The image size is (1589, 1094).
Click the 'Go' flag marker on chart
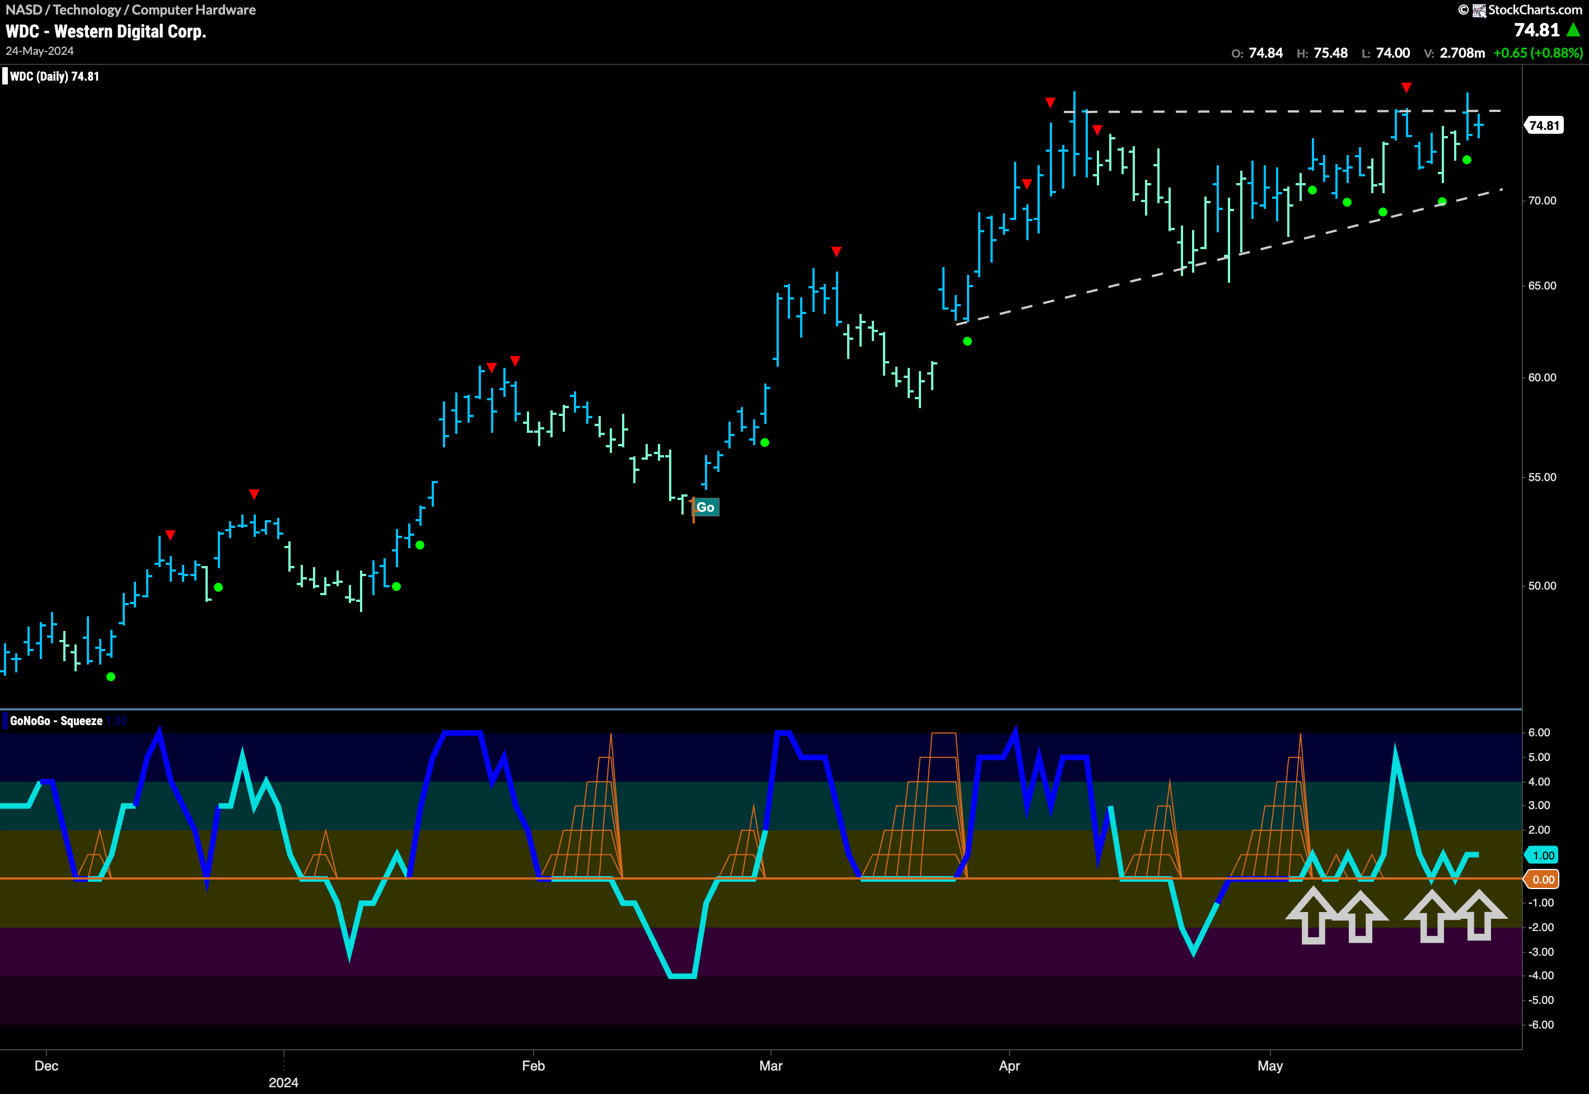[x=705, y=507]
